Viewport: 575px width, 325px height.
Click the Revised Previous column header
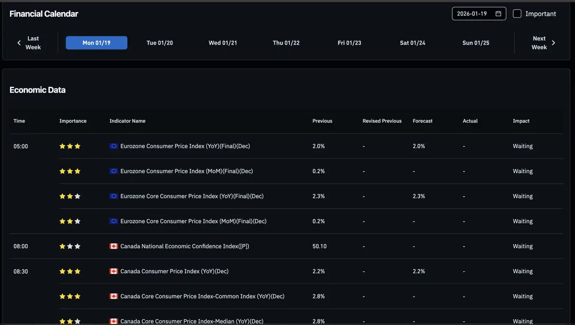tap(382, 121)
